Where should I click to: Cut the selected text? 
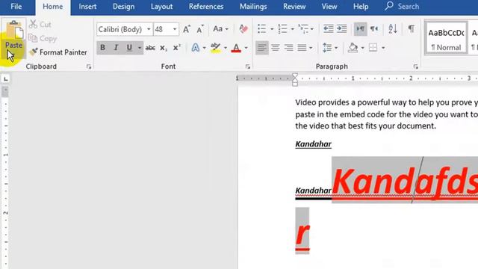click(40, 25)
